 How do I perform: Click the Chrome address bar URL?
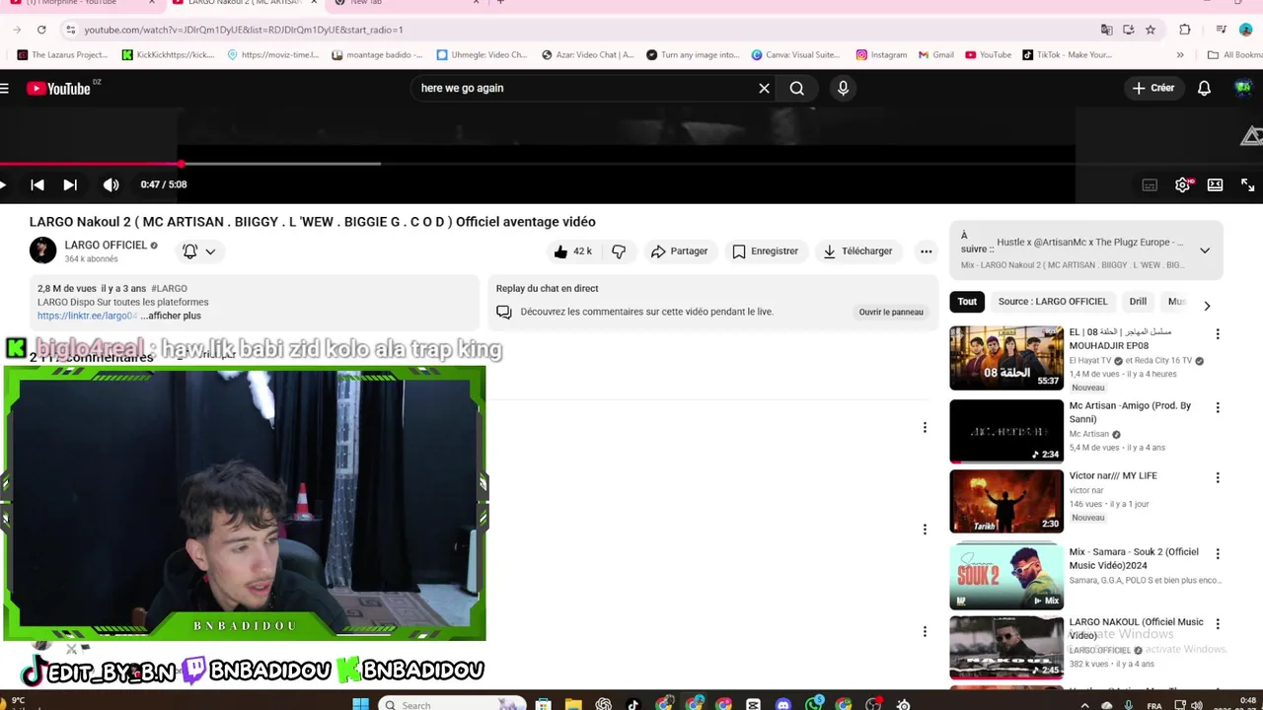[x=244, y=30]
